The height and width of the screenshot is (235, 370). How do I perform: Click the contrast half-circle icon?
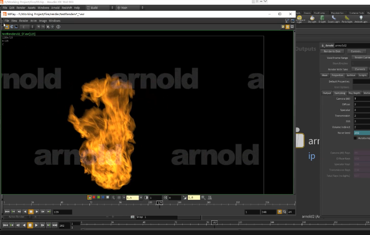click(146, 197)
